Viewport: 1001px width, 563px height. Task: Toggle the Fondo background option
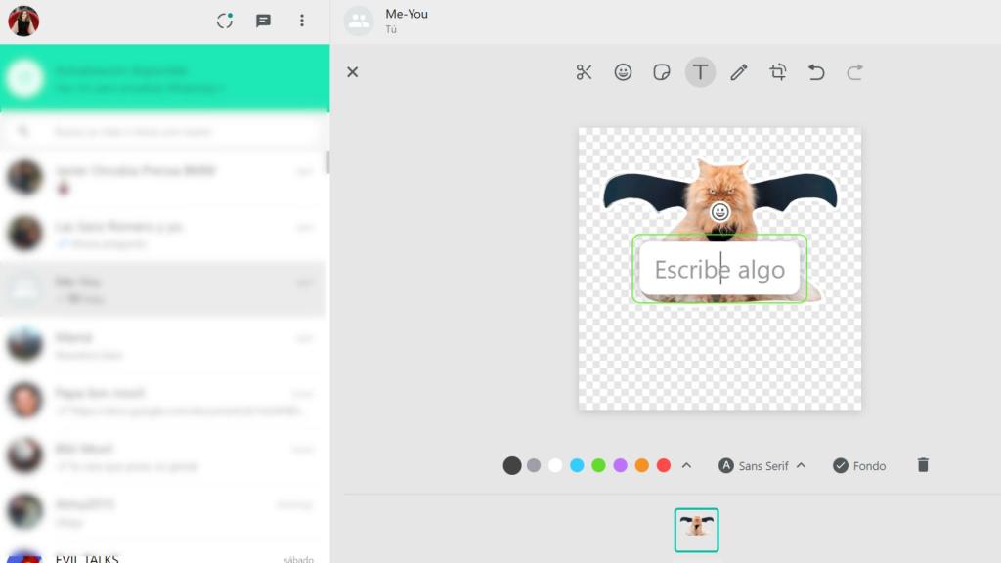pyautogui.click(x=859, y=466)
